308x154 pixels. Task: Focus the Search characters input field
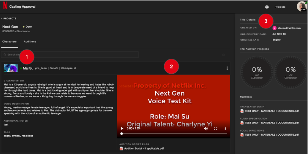tap(70, 55)
